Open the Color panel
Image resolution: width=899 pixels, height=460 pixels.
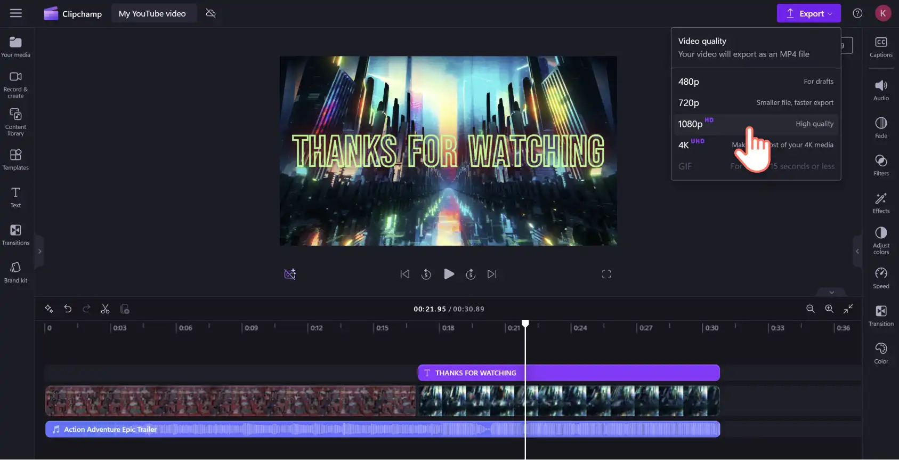coord(881,353)
